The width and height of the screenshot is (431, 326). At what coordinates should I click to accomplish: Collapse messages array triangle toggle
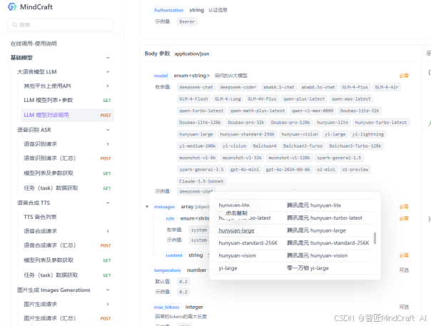[147, 207]
